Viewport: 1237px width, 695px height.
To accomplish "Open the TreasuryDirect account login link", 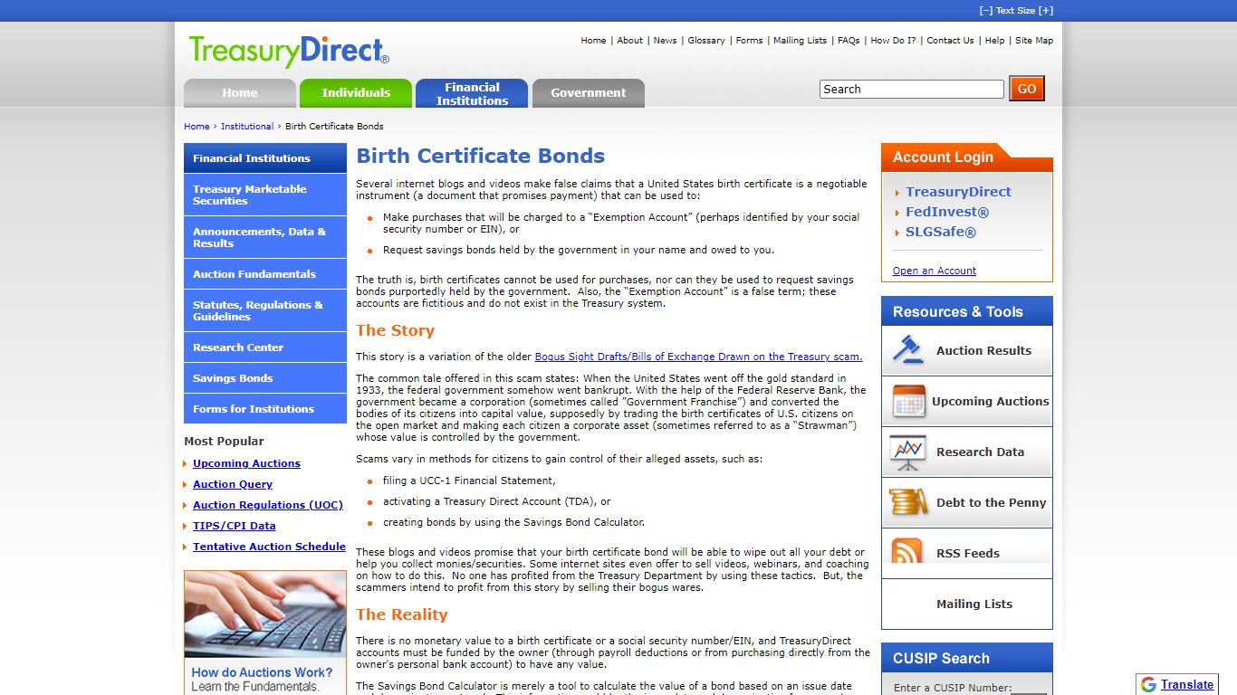I will coord(958,192).
